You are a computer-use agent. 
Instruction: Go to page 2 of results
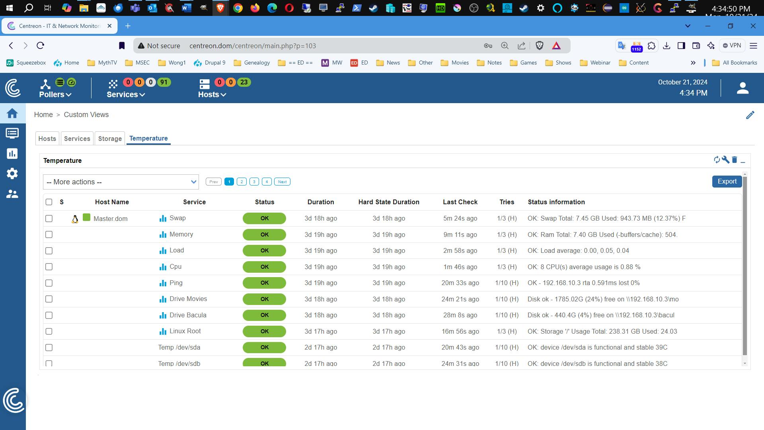(242, 182)
